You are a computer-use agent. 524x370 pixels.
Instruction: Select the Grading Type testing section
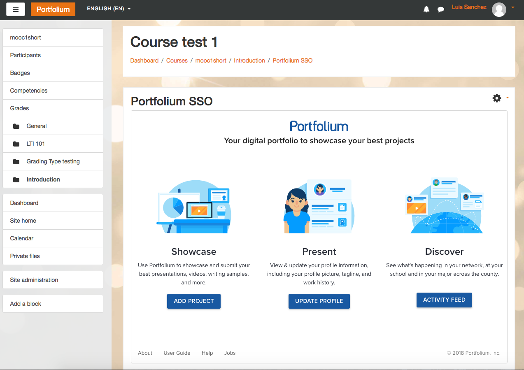click(x=53, y=161)
